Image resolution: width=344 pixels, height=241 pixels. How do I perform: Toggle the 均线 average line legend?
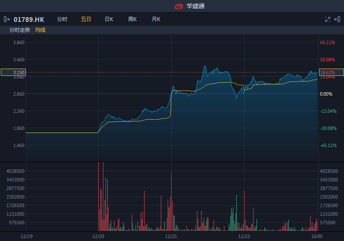click(x=40, y=30)
